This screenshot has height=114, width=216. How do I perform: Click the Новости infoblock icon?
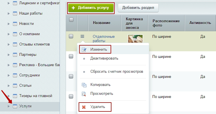(15, 24)
